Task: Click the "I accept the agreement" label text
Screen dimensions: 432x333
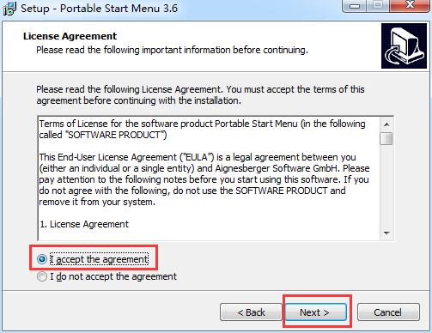Action: pos(99,259)
